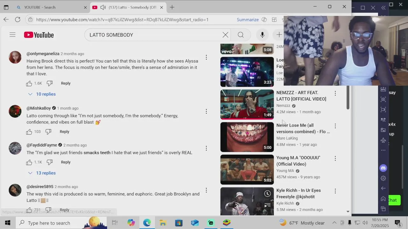Refresh the current browser page
This screenshot has height=229, width=408.
click(x=18, y=19)
